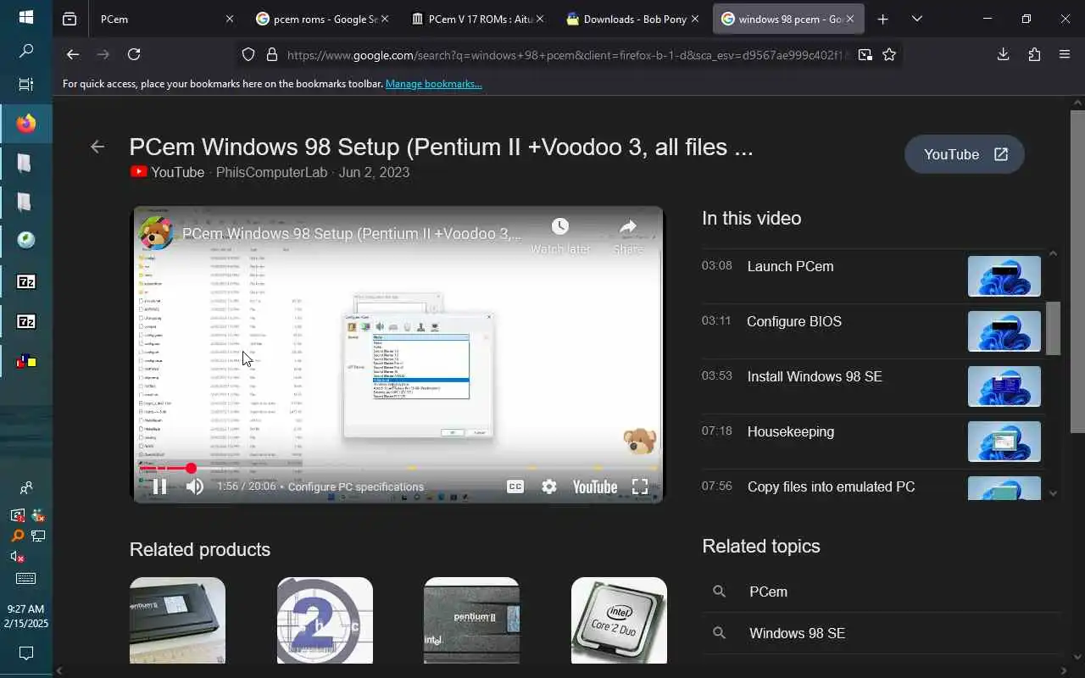Viewport: 1085px width, 678px height.
Task: Click the Google URL address field
Action: point(568,55)
